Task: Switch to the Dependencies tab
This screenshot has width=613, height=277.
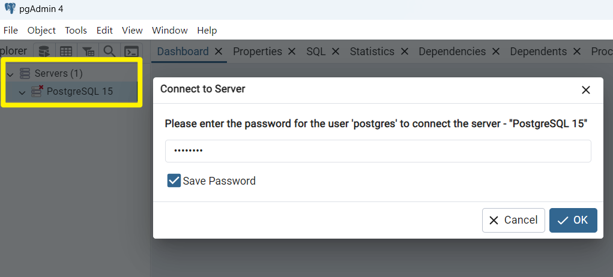Action: coord(451,52)
